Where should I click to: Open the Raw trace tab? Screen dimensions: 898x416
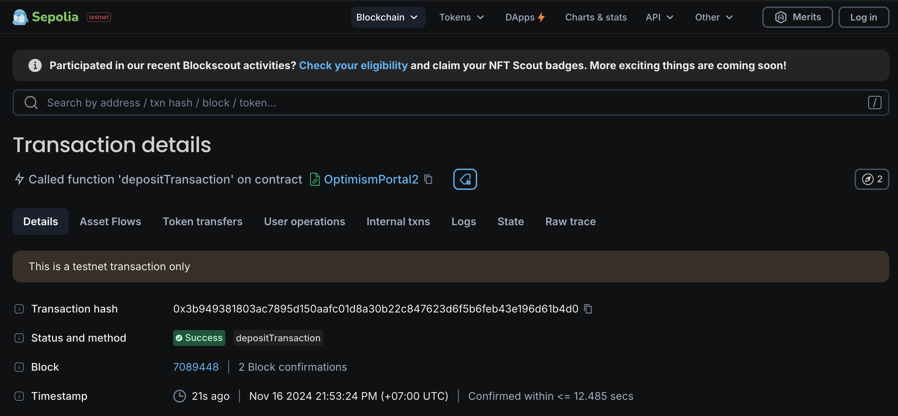point(570,222)
